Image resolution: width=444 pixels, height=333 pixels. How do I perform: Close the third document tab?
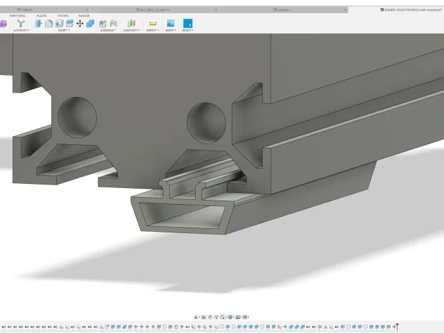tap(345, 10)
